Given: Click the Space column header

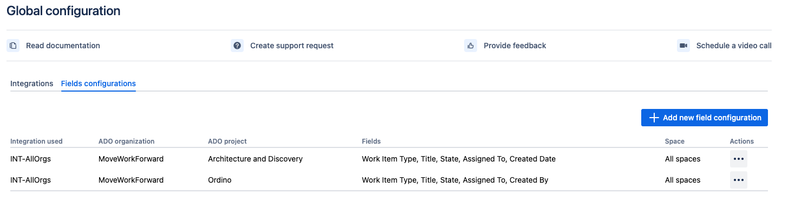Looking at the screenshot, I should click(675, 141).
